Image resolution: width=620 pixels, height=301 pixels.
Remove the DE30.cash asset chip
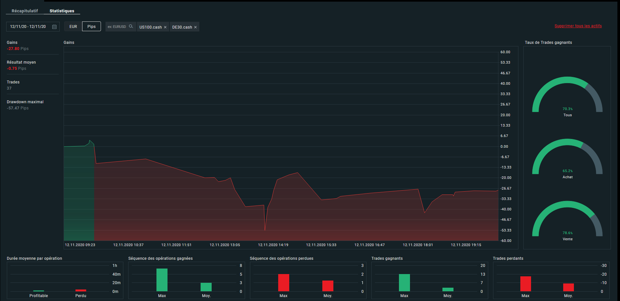(195, 27)
